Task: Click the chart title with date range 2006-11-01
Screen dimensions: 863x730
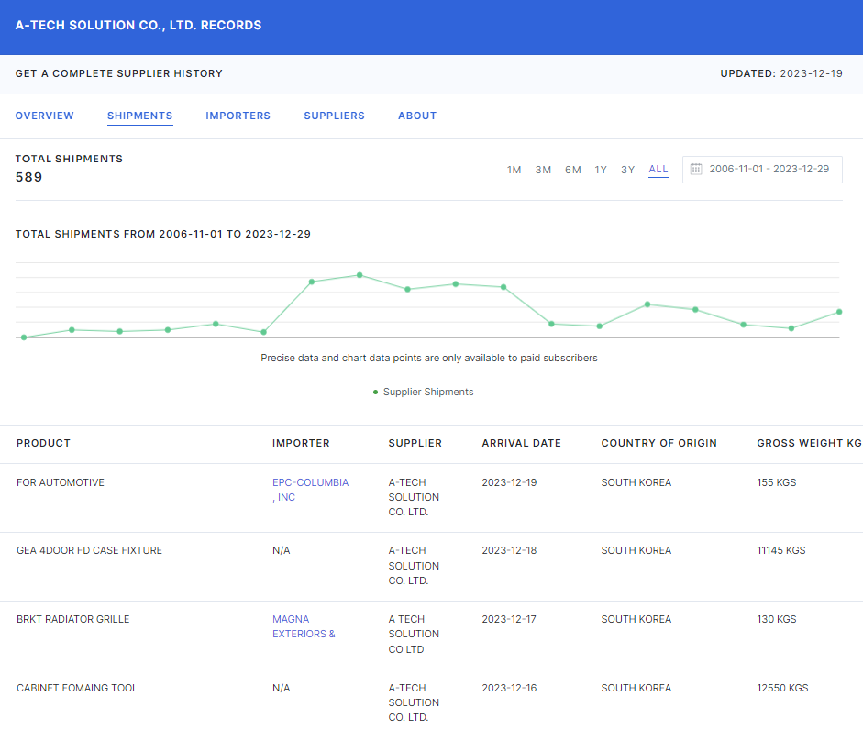Action: click(163, 234)
